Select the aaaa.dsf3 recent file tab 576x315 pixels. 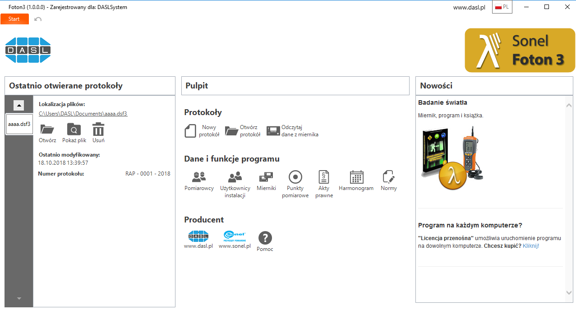pyautogui.click(x=19, y=124)
